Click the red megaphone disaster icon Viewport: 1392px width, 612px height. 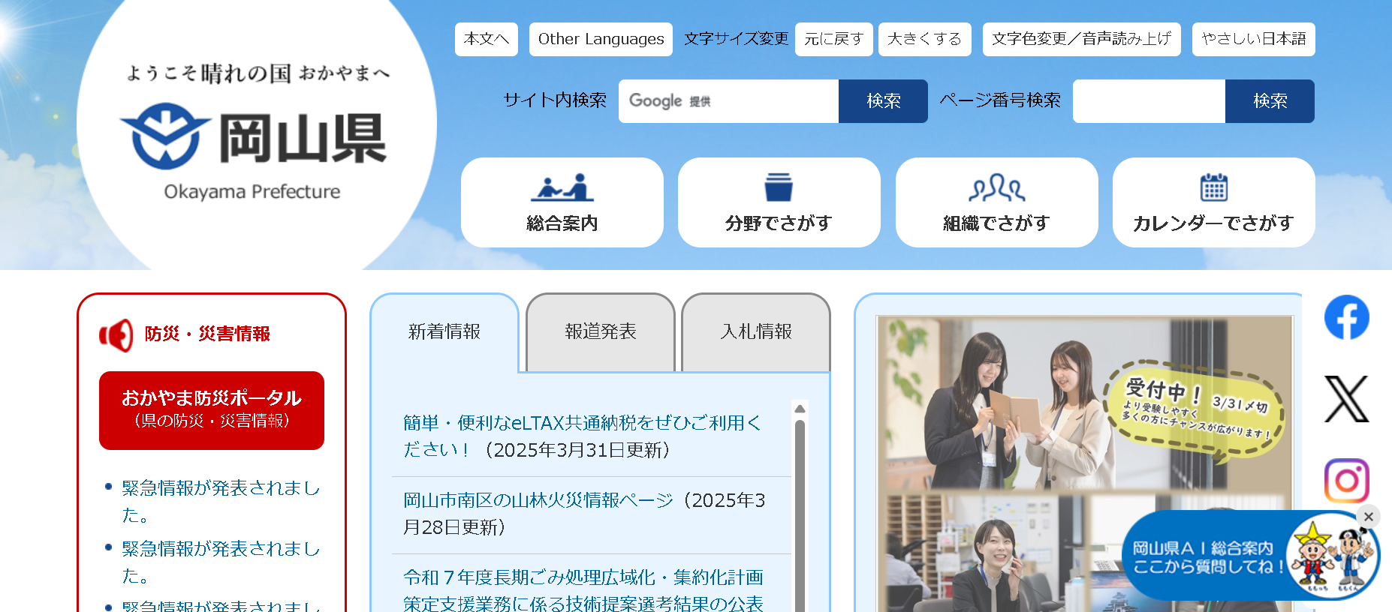point(116,334)
